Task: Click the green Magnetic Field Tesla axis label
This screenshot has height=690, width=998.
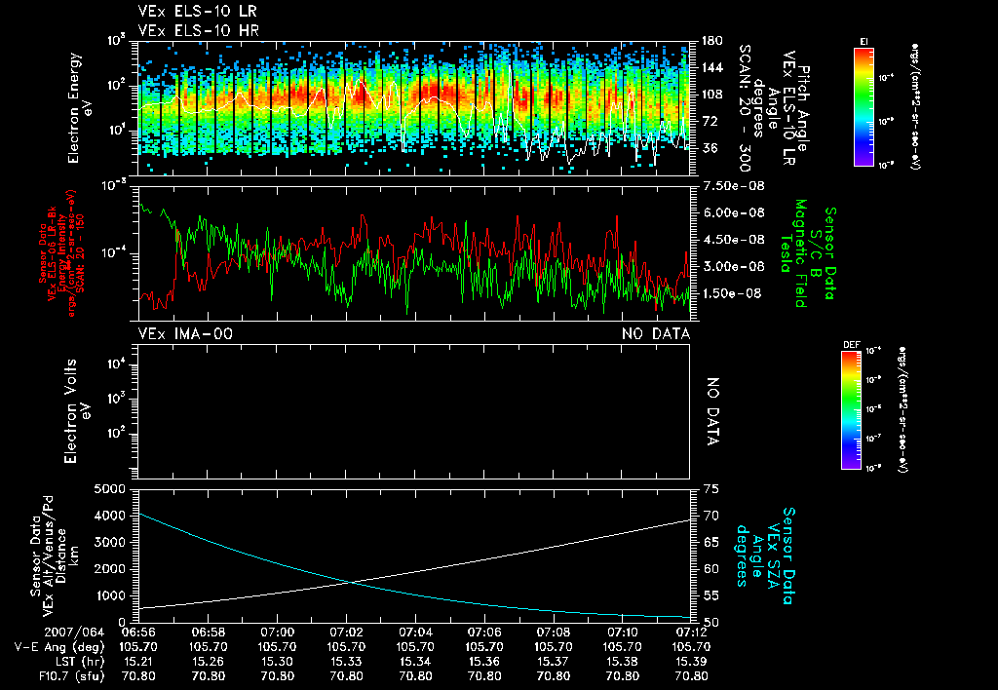Action: point(801,253)
